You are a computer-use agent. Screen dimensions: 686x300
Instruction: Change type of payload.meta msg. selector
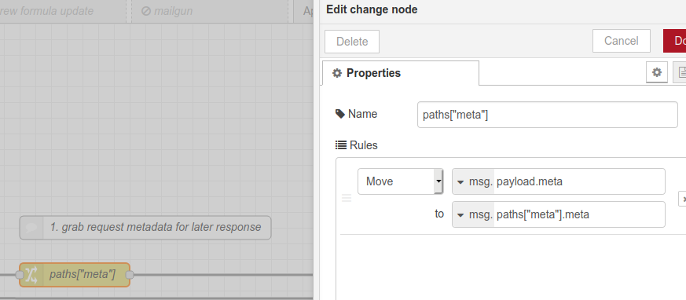473,181
